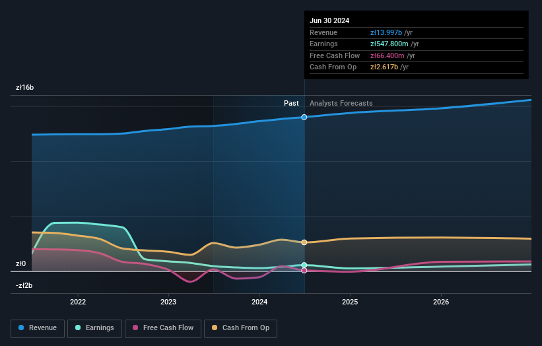Click the zł0 y-axis label
542x346 pixels.
coord(20,263)
